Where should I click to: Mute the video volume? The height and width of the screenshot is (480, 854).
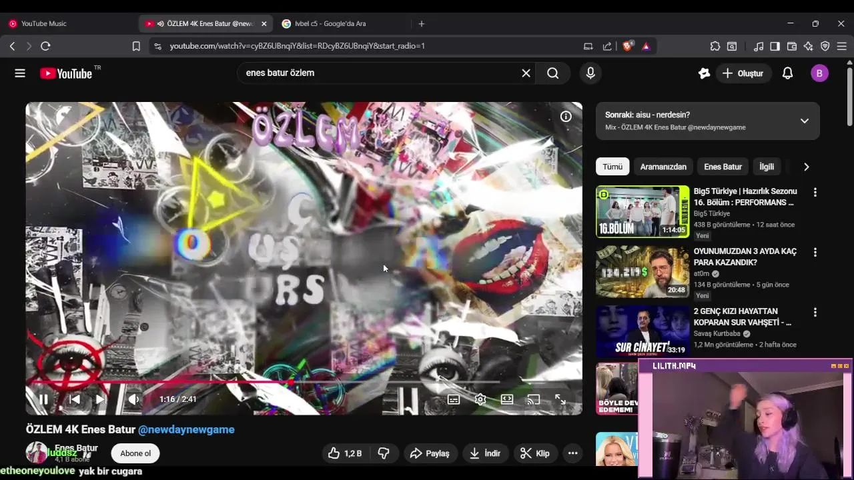coord(134,399)
